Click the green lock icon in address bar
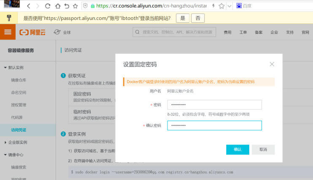313x180 pixels. click(93, 6)
